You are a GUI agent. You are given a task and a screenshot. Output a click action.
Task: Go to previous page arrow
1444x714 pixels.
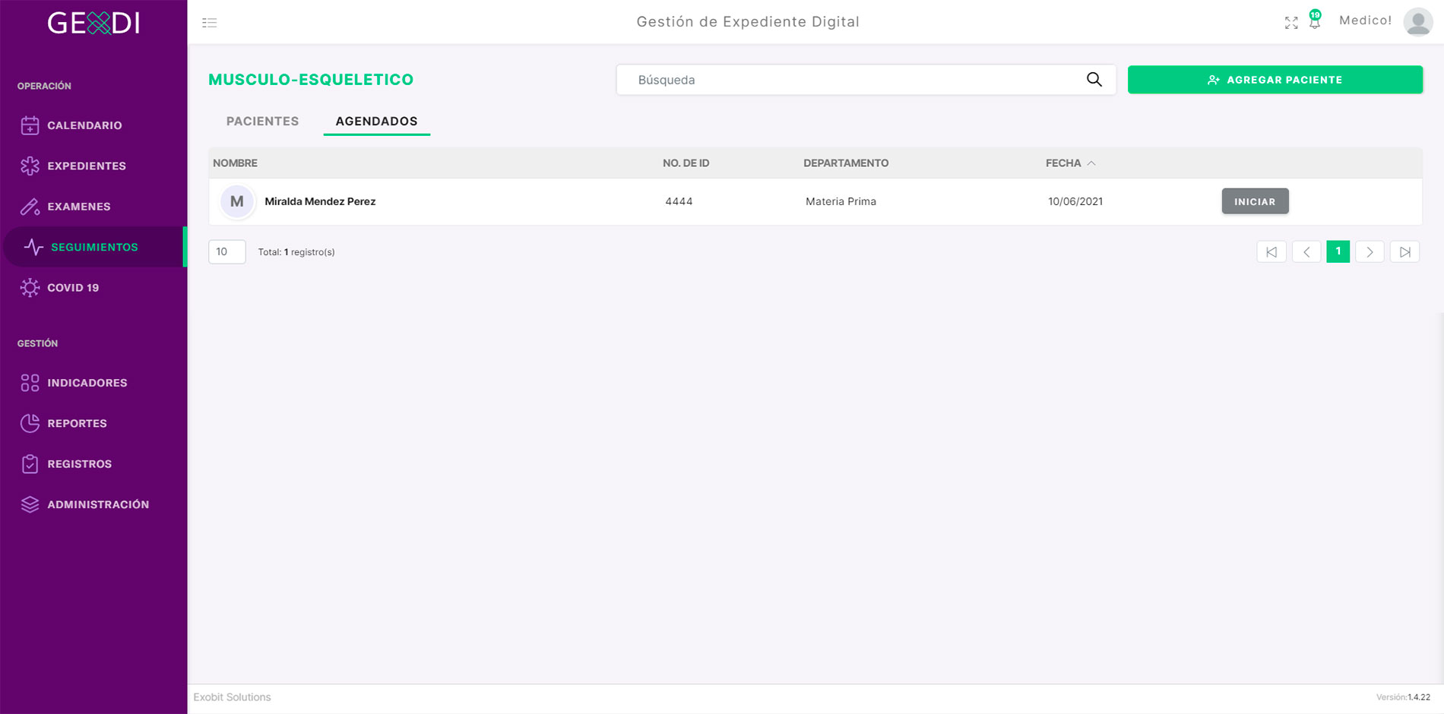[1306, 252]
